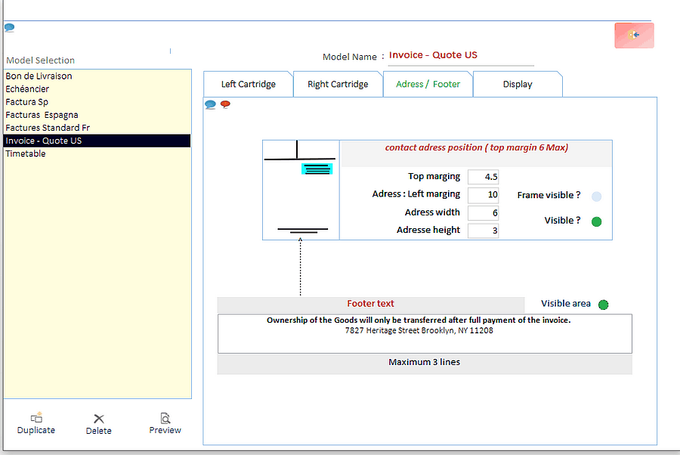Click the Model Selection heading
This screenshot has height=455, width=680.
tap(40, 60)
